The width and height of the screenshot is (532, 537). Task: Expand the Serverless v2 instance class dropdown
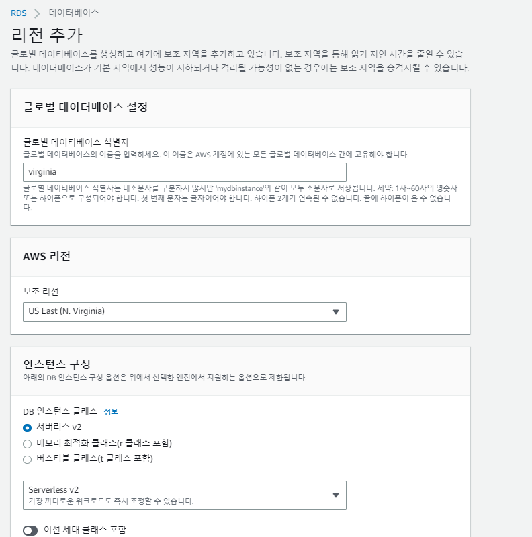point(184,495)
